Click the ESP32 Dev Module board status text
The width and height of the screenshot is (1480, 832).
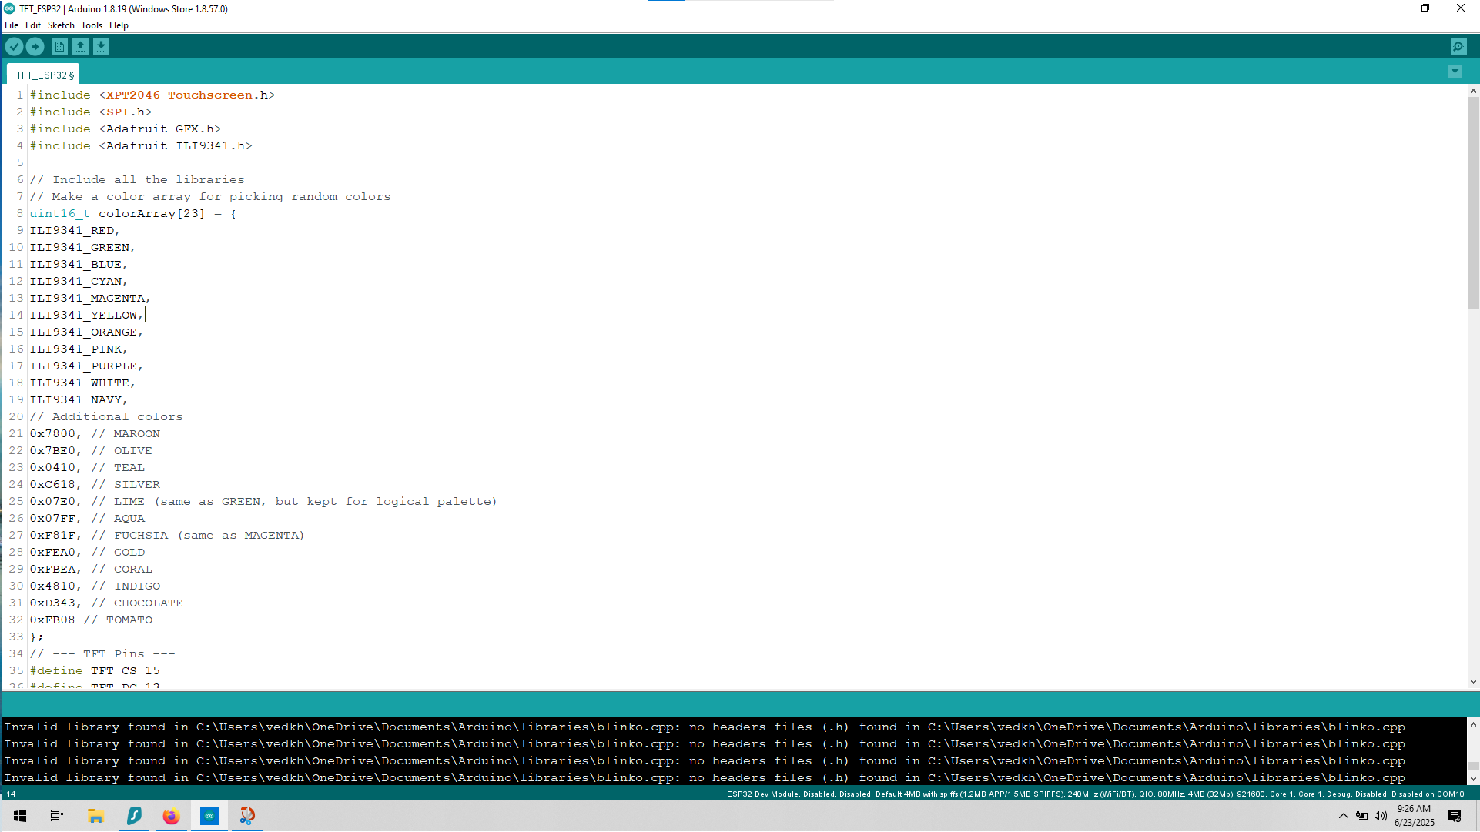(x=1095, y=794)
